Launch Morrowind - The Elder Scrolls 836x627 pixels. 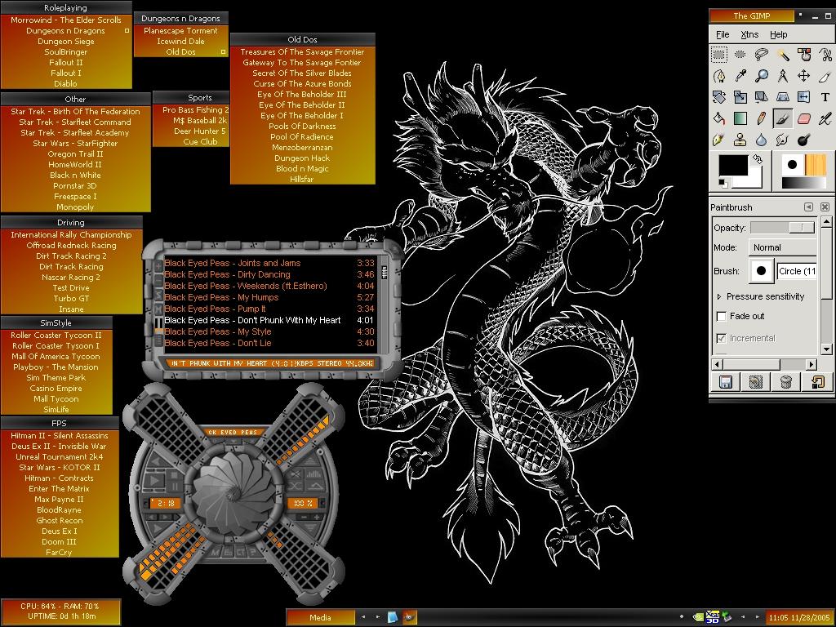tap(66, 20)
